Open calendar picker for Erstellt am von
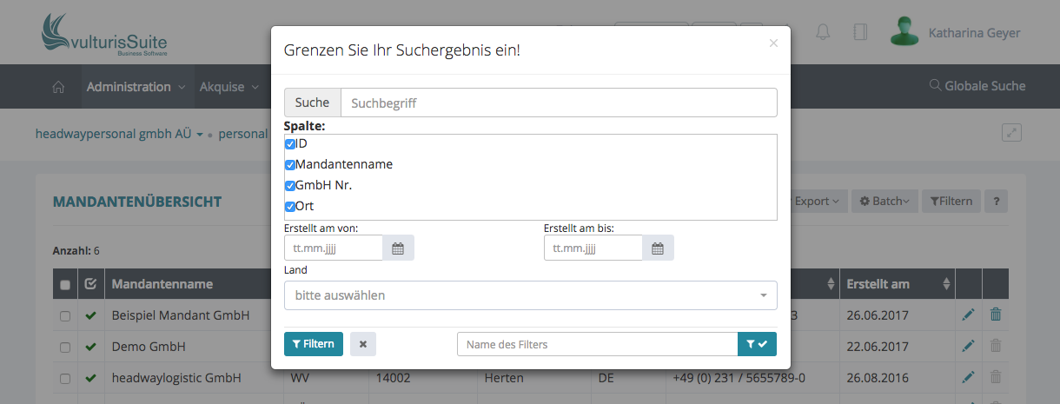This screenshot has width=1060, height=404. point(398,248)
